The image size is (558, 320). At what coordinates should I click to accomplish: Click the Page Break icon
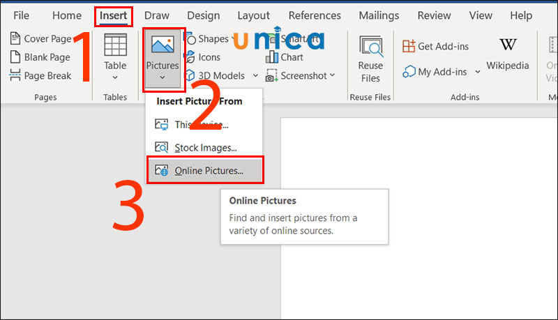click(15, 75)
